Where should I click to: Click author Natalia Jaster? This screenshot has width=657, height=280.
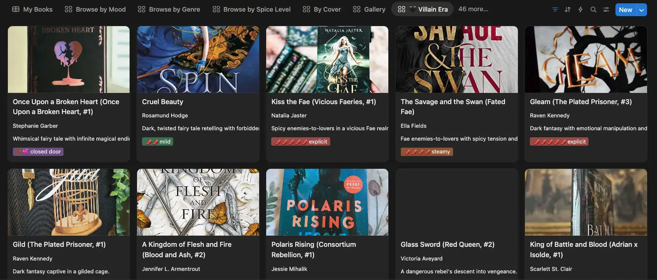[x=289, y=115]
